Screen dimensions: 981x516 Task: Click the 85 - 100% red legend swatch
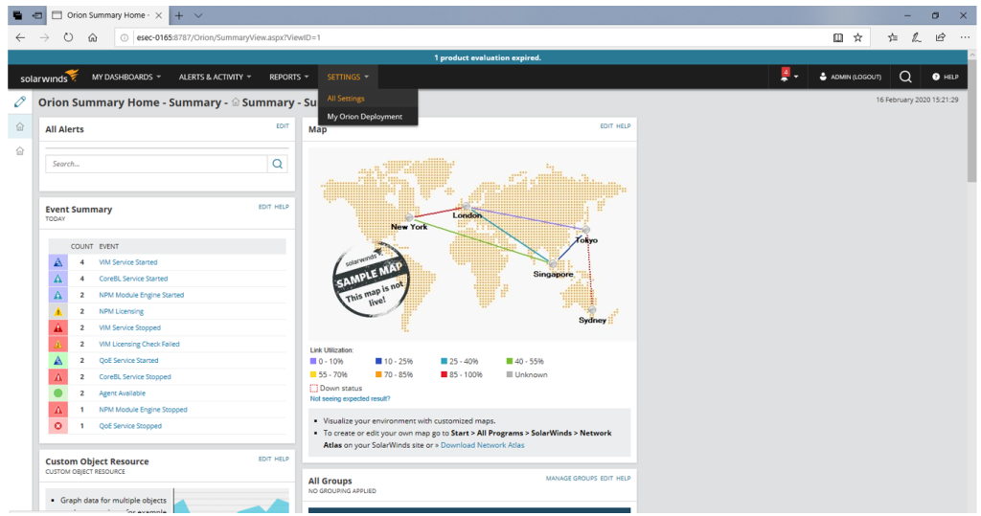[444, 374]
